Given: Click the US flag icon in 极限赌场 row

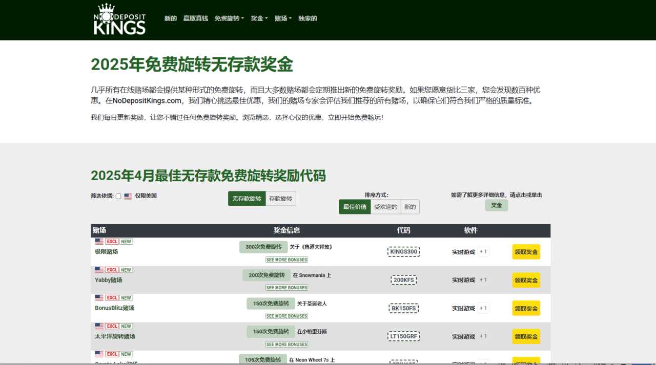Looking at the screenshot, I should pos(99,242).
